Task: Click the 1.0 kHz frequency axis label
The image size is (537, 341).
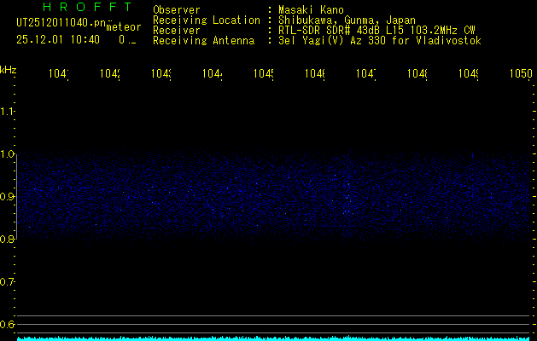Action: (x=8, y=154)
